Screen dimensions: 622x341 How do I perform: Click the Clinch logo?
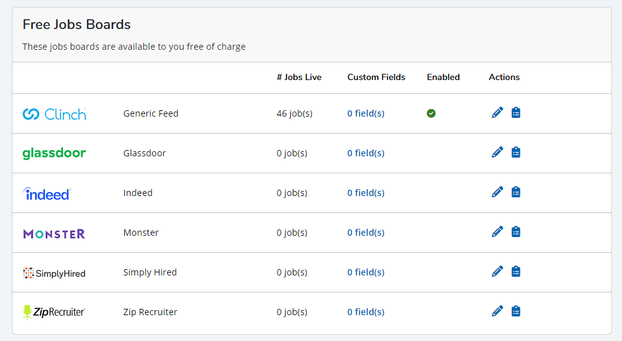tap(54, 114)
